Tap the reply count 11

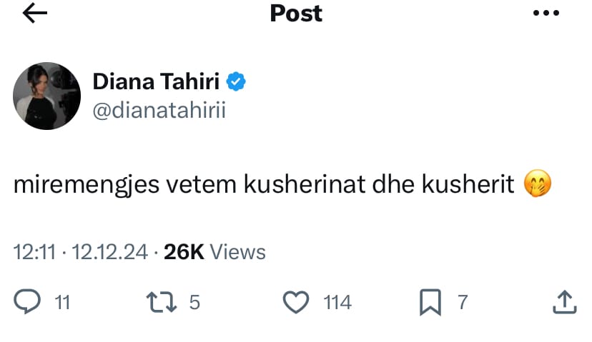tap(62, 303)
